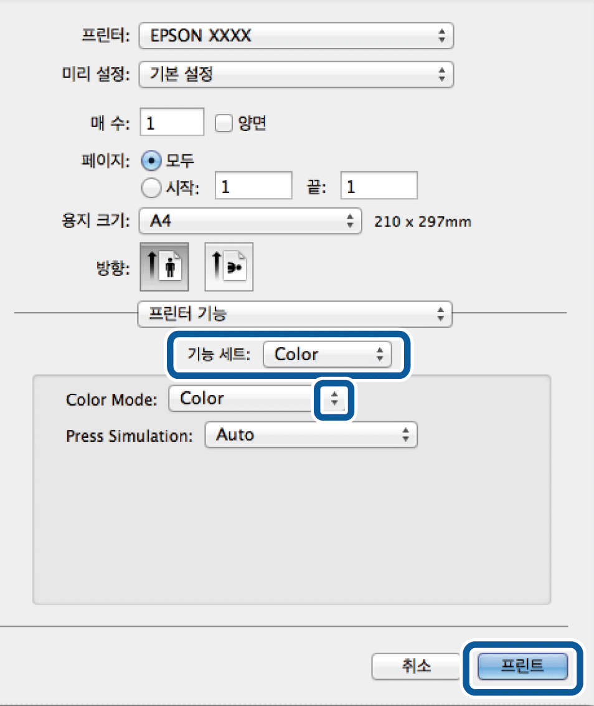Cancel the print dialog with 취소
The image size is (594, 706).
[x=416, y=666]
